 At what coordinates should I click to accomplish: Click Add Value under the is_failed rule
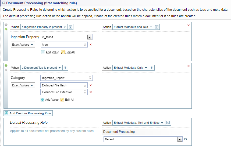50,52
